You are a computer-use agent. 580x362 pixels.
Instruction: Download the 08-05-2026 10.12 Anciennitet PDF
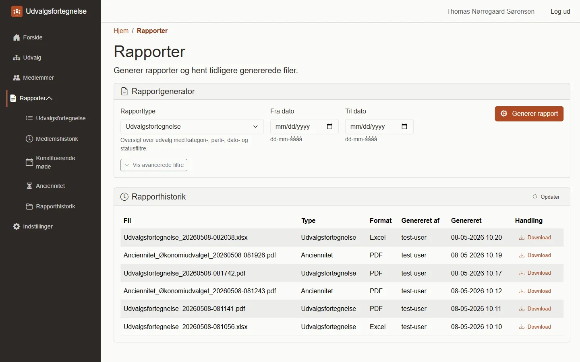click(x=535, y=291)
